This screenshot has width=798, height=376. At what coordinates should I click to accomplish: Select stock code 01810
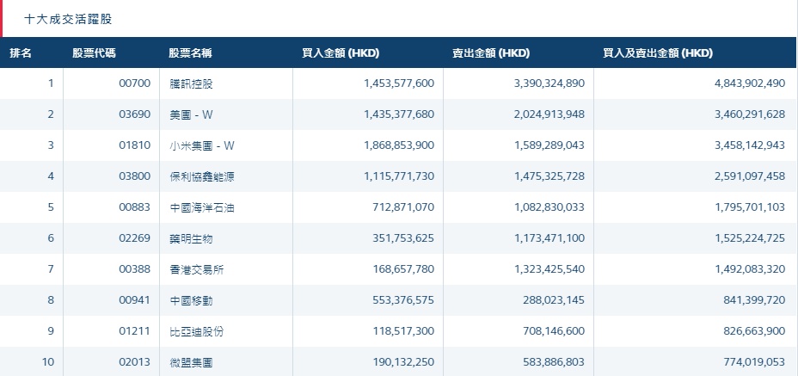[x=135, y=145]
